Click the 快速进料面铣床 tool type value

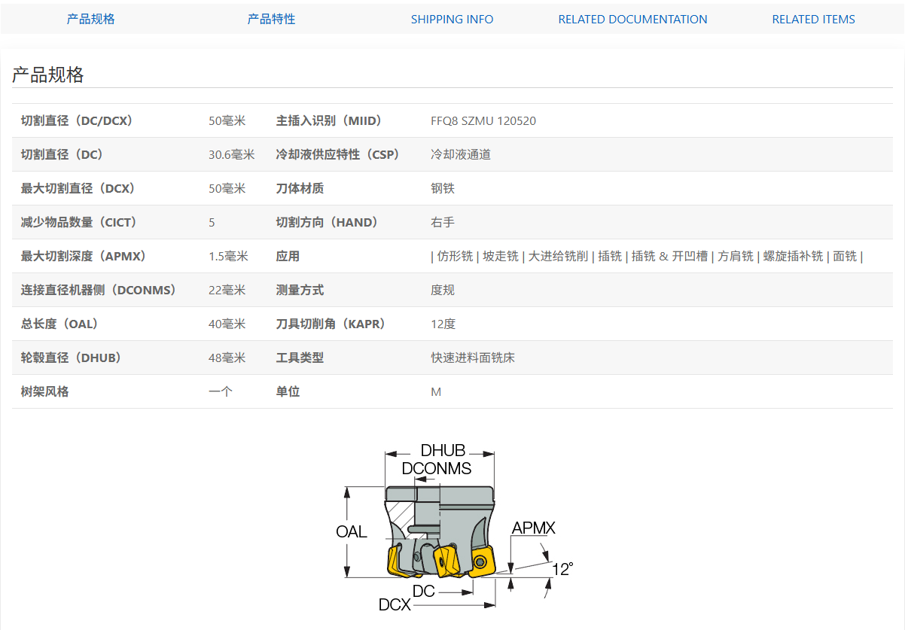click(x=472, y=358)
